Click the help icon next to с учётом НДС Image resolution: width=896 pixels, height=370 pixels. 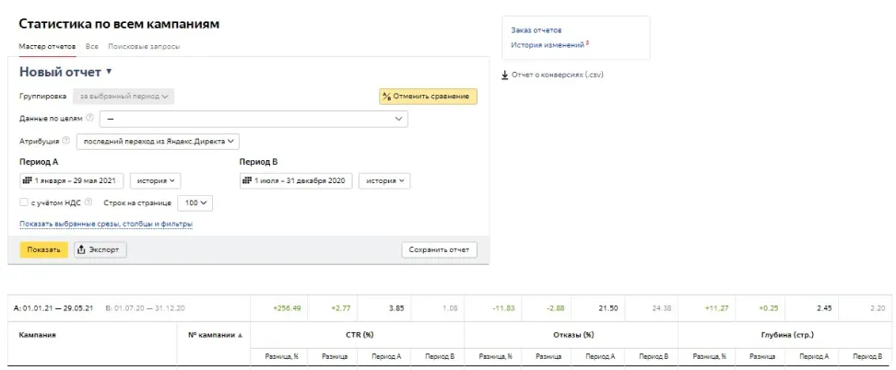pos(88,202)
